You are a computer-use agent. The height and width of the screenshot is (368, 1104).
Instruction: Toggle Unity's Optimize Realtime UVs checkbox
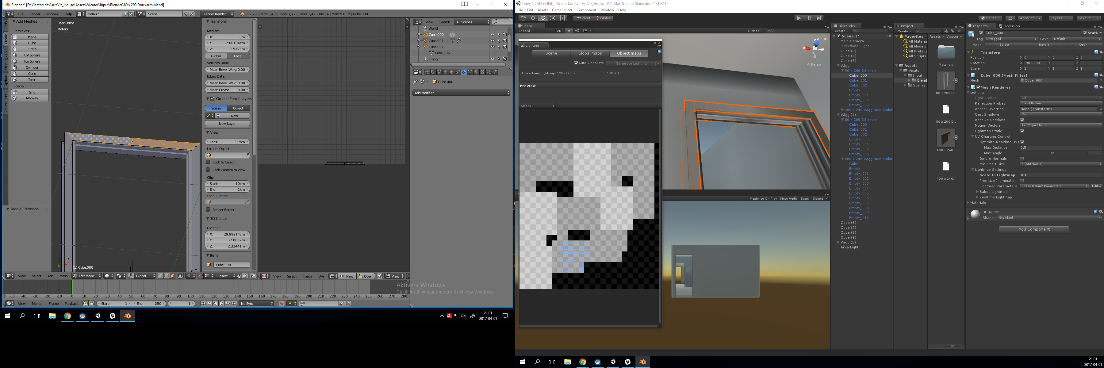tap(1022, 142)
